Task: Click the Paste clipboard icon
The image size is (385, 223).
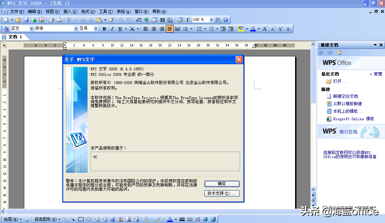Action: pos(99,20)
